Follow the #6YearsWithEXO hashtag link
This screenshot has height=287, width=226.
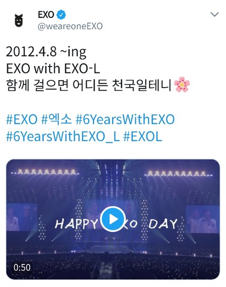pos(125,119)
